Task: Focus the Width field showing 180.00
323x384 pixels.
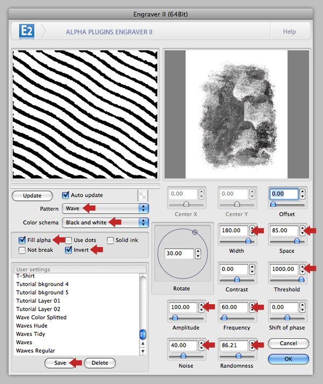Action: point(234,230)
